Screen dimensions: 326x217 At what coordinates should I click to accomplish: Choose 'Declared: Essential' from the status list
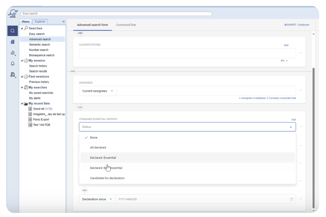coord(103,158)
